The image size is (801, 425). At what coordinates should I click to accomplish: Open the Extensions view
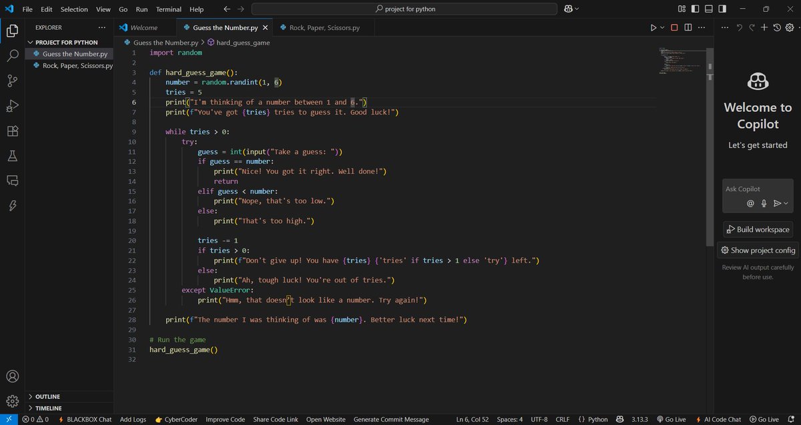[x=12, y=131]
